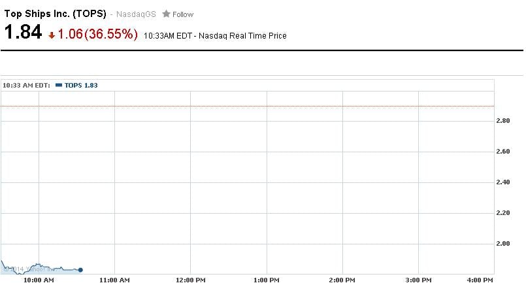Click the 2:00 PM time axis label
Viewport: 526px width, 283px height.
coord(341,280)
